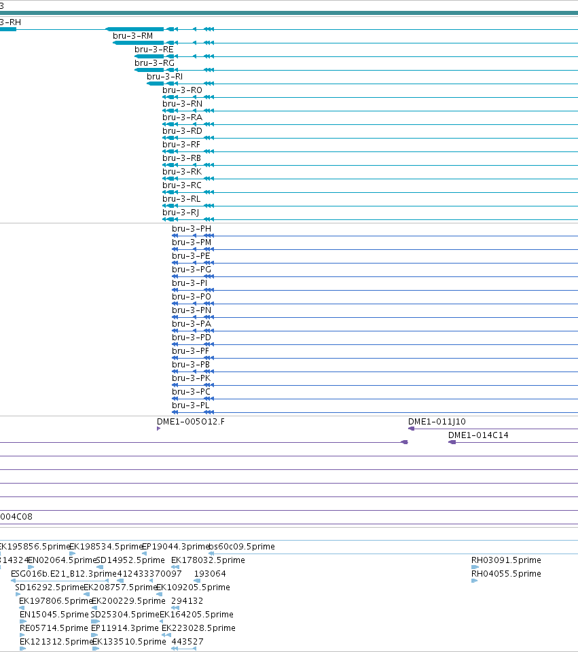The width and height of the screenshot is (578, 652).
Task: Click protein bru-3-PB feature
Action: (191, 365)
